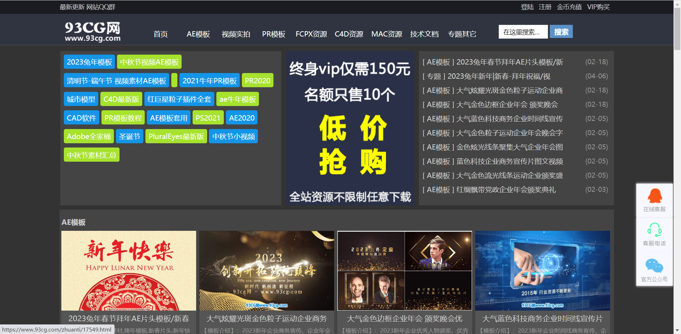Select the 圣诞节 tag

tap(129, 137)
